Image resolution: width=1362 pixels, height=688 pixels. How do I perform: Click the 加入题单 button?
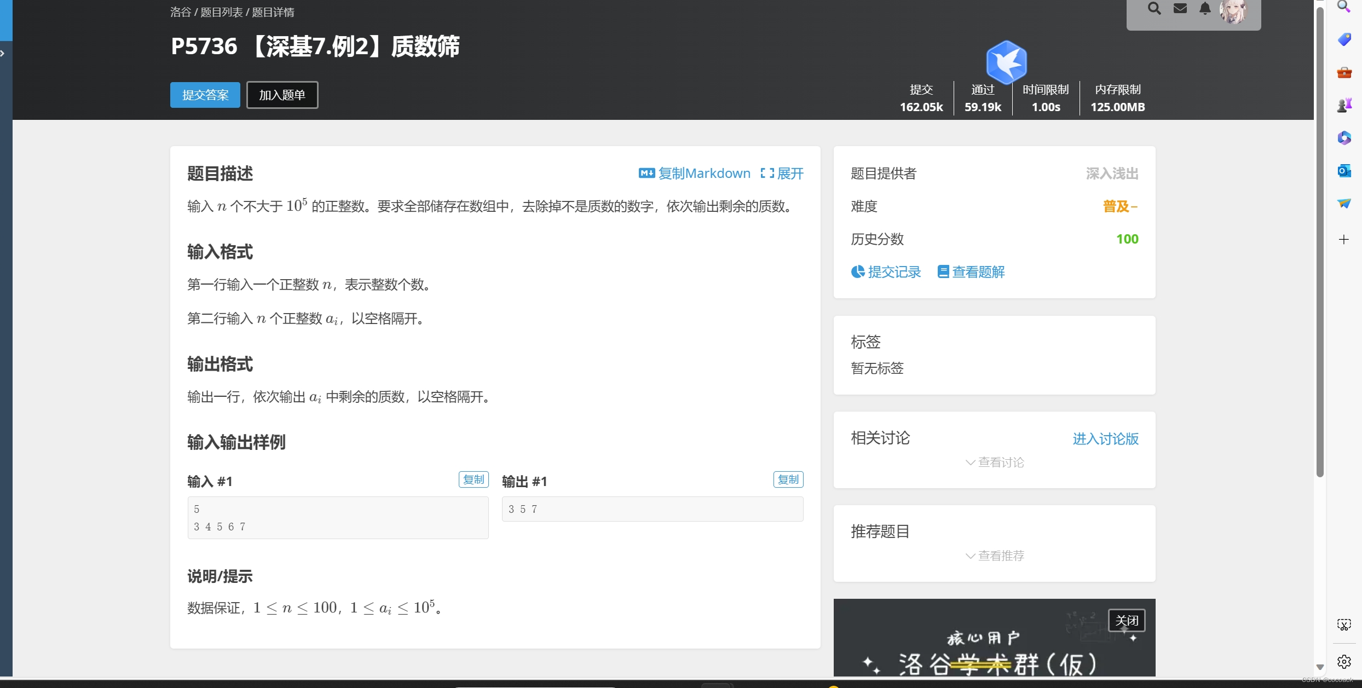[x=282, y=95]
